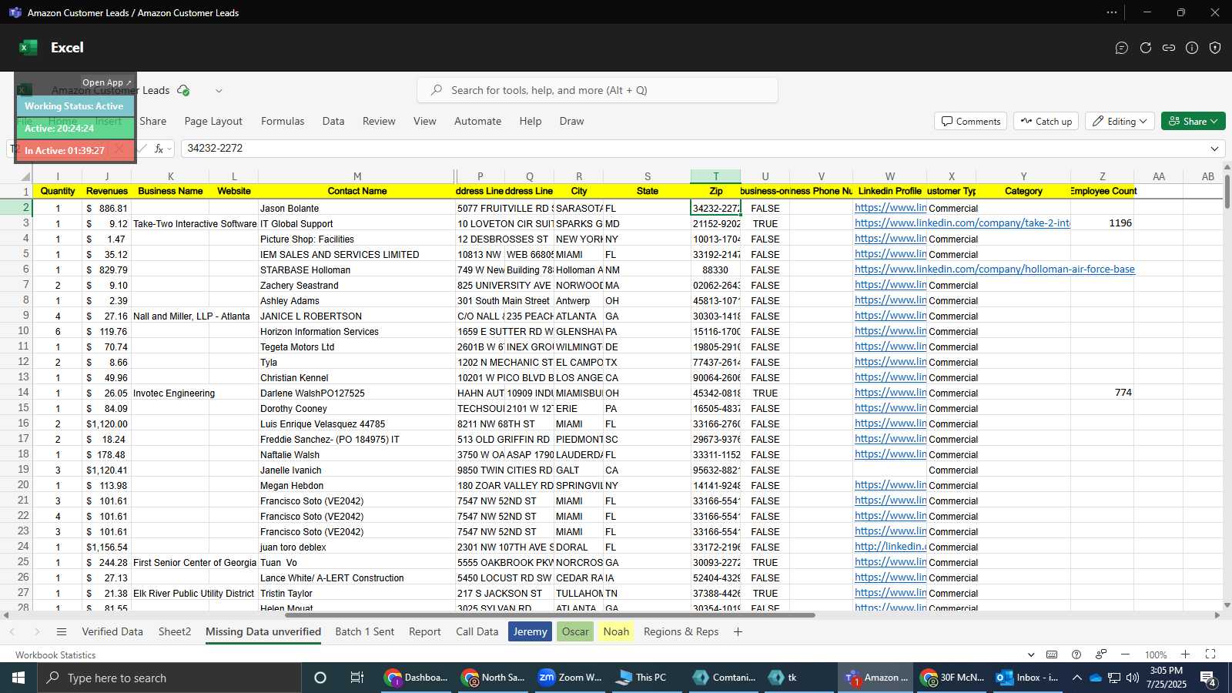Image resolution: width=1232 pixels, height=693 pixels.
Task: Click the zoom in plus icon
Action: click(x=1186, y=654)
